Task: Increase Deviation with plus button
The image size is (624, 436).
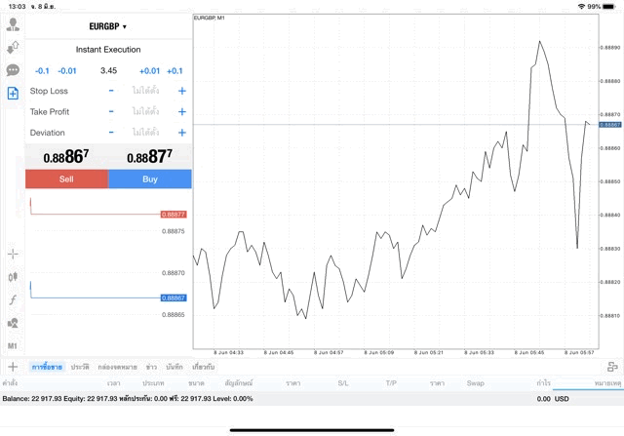Action: coord(181,133)
